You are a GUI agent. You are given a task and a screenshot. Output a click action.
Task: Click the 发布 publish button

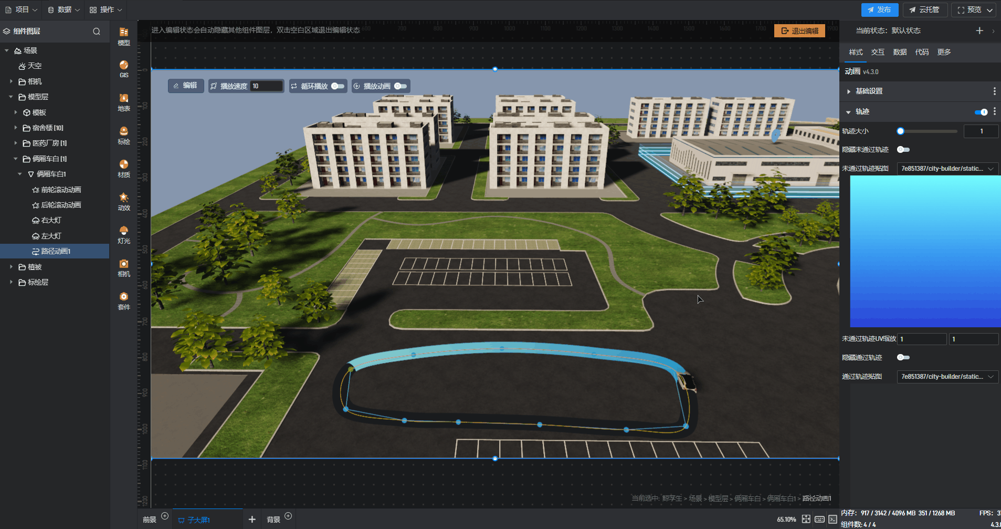pyautogui.click(x=879, y=9)
